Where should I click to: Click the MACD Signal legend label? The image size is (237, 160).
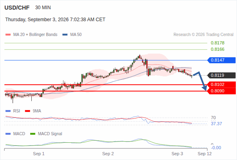[50, 134]
